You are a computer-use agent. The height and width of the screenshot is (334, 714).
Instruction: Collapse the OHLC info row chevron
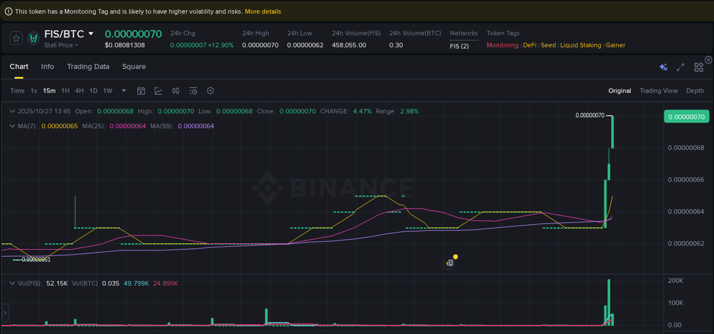[13, 111]
